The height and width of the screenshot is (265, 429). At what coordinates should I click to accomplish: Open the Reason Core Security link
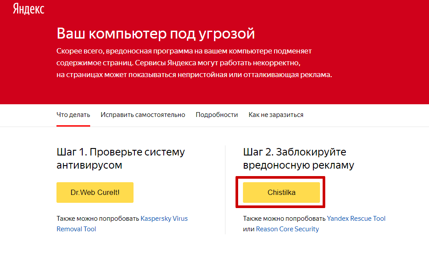pos(287,229)
